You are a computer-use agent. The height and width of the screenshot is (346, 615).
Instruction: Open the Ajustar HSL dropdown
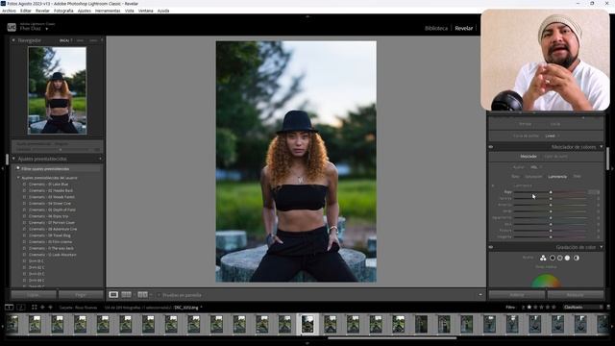coord(535,167)
